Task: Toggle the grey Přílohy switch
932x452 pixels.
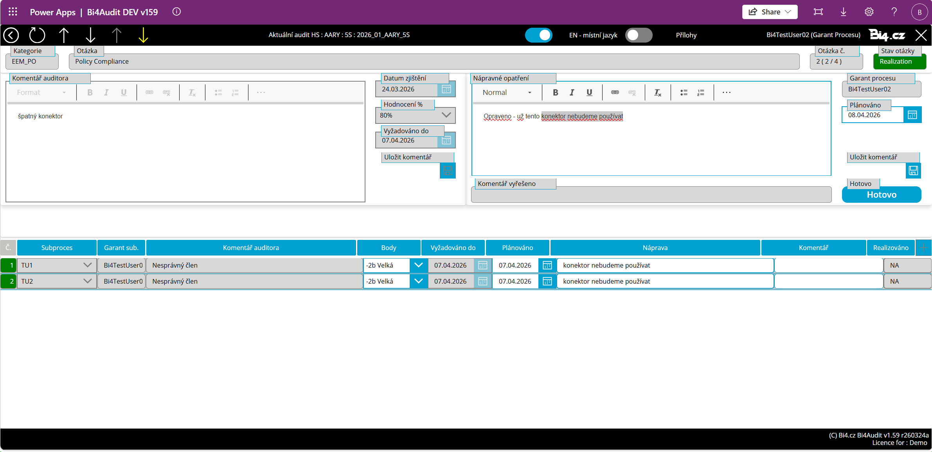Action: [638, 35]
